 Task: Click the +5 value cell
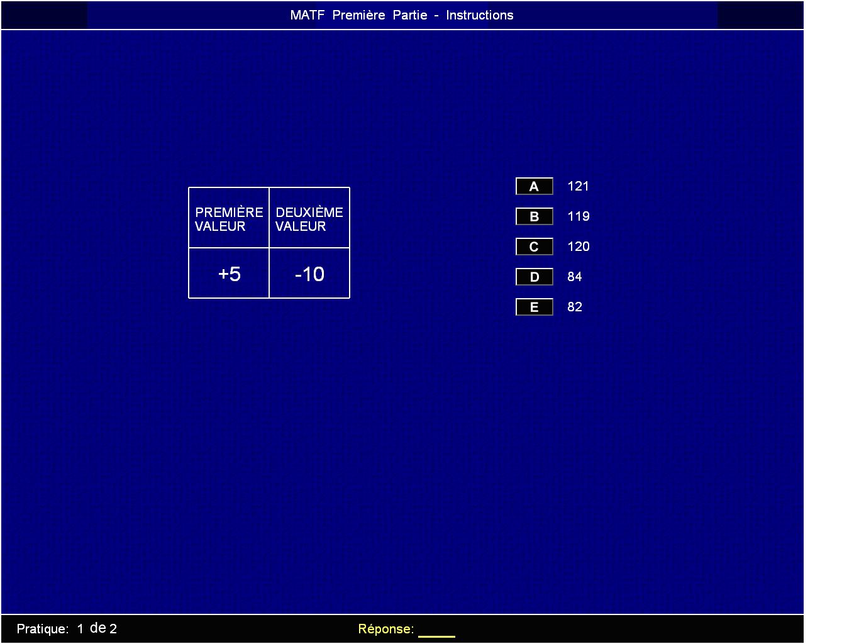tap(229, 274)
